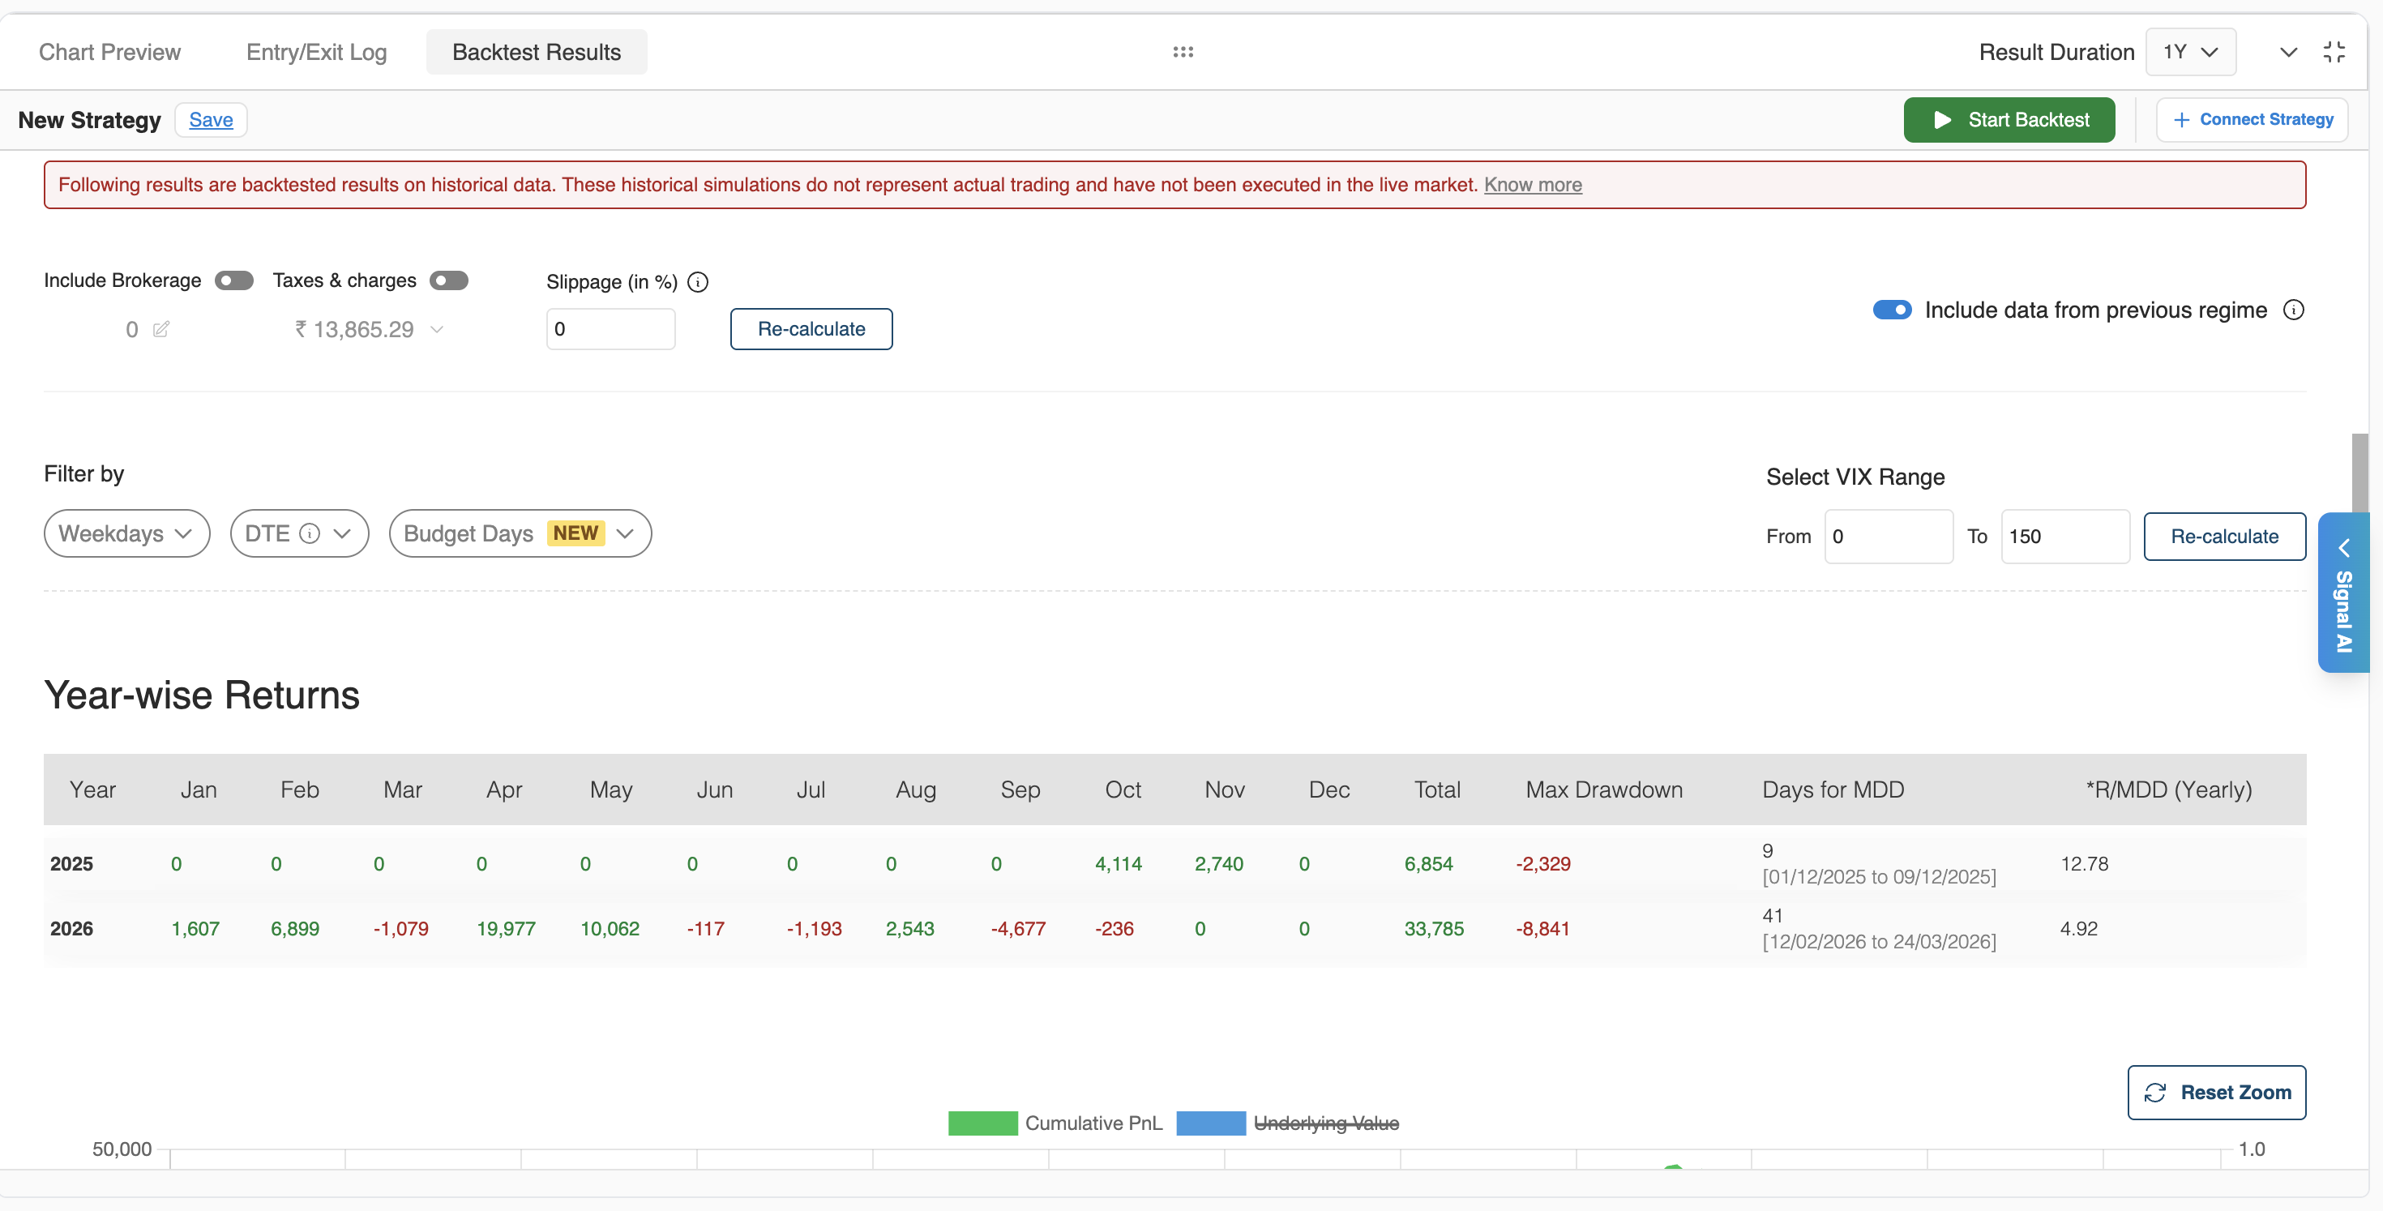Select the Backtest Results tab

(x=537, y=52)
